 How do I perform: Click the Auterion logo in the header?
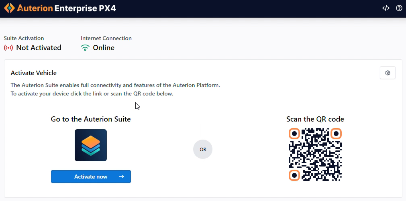[10, 8]
